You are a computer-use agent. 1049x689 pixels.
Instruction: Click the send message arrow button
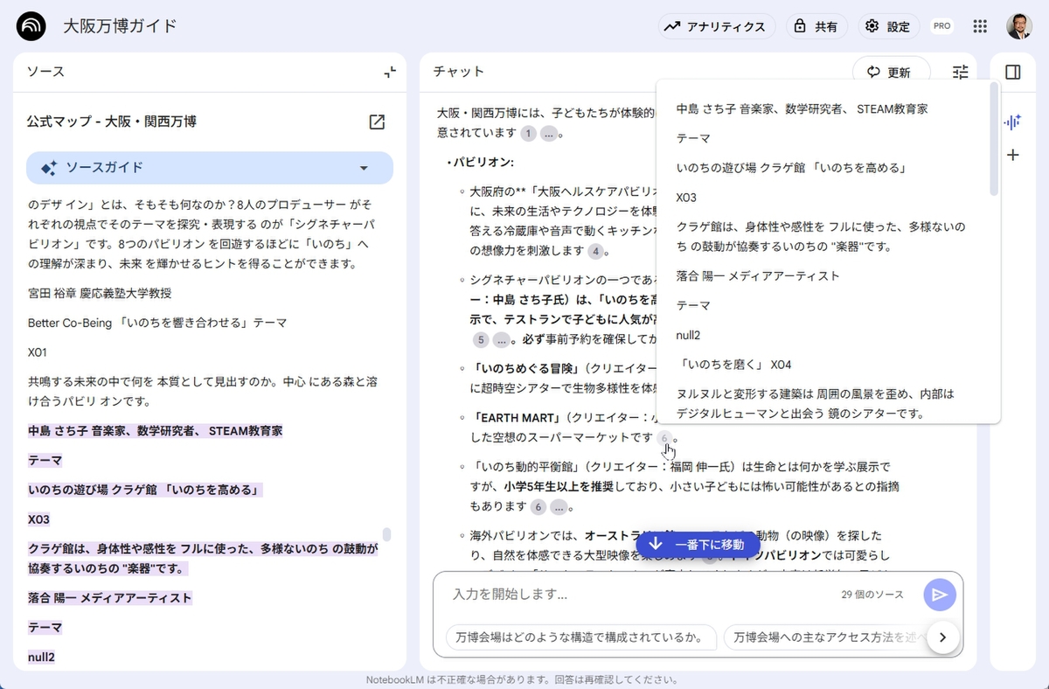pyautogui.click(x=940, y=595)
